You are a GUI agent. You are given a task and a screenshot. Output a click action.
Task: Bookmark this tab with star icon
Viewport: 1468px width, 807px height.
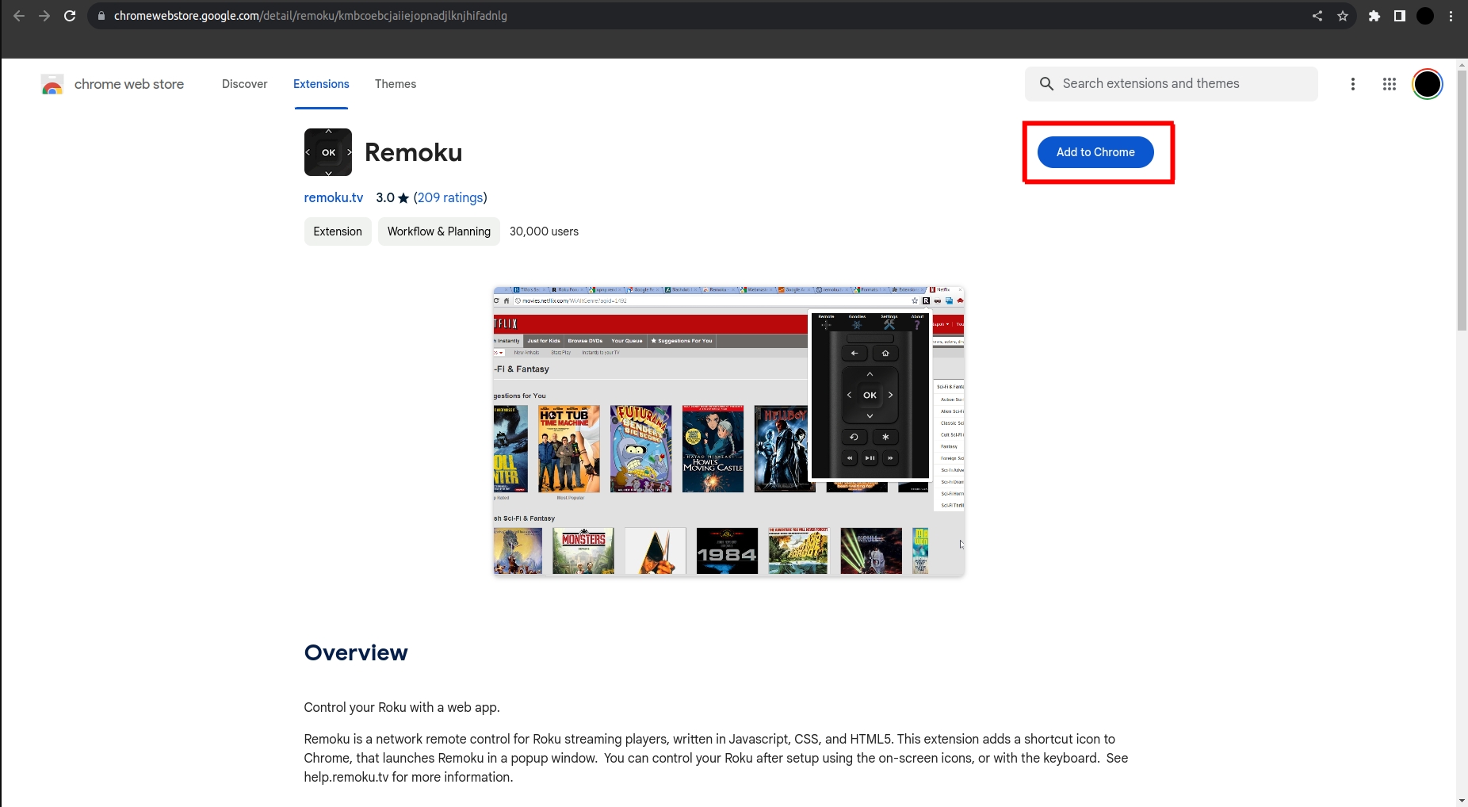pos(1343,16)
